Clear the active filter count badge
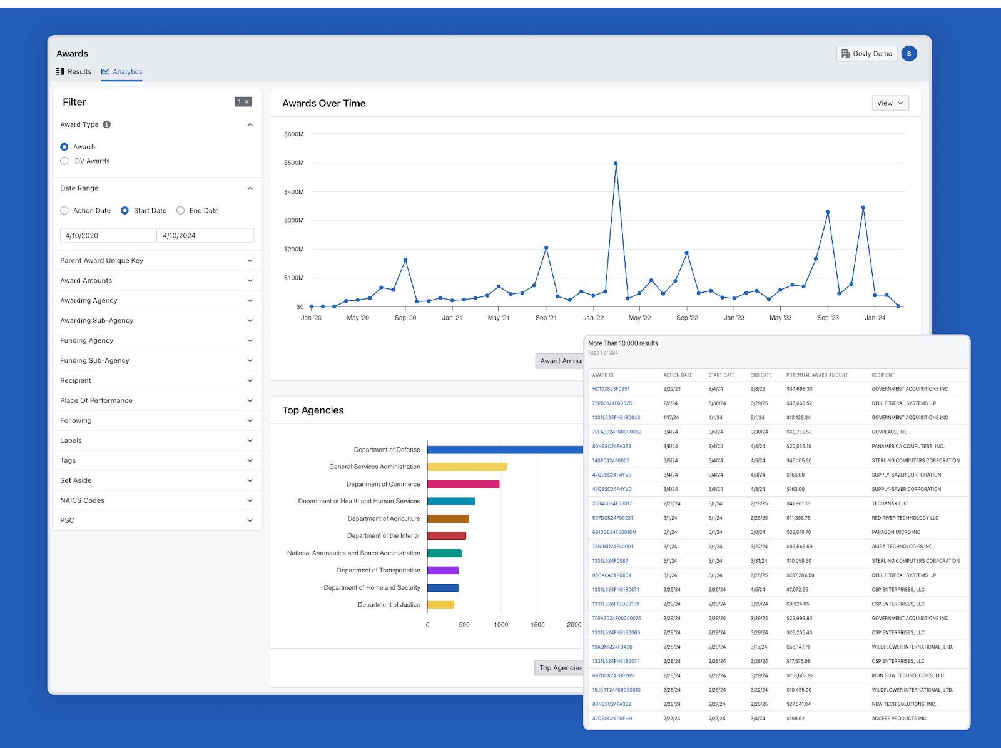Image resolution: width=1001 pixels, height=748 pixels. (x=243, y=102)
